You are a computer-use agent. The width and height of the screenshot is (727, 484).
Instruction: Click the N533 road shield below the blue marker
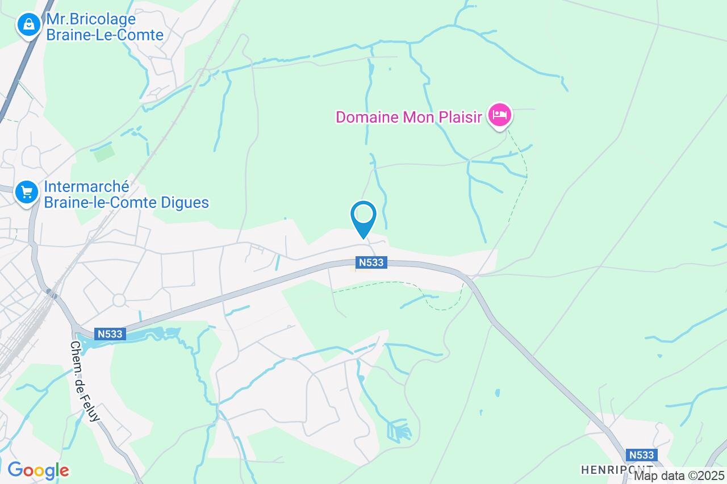coord(372,262)
